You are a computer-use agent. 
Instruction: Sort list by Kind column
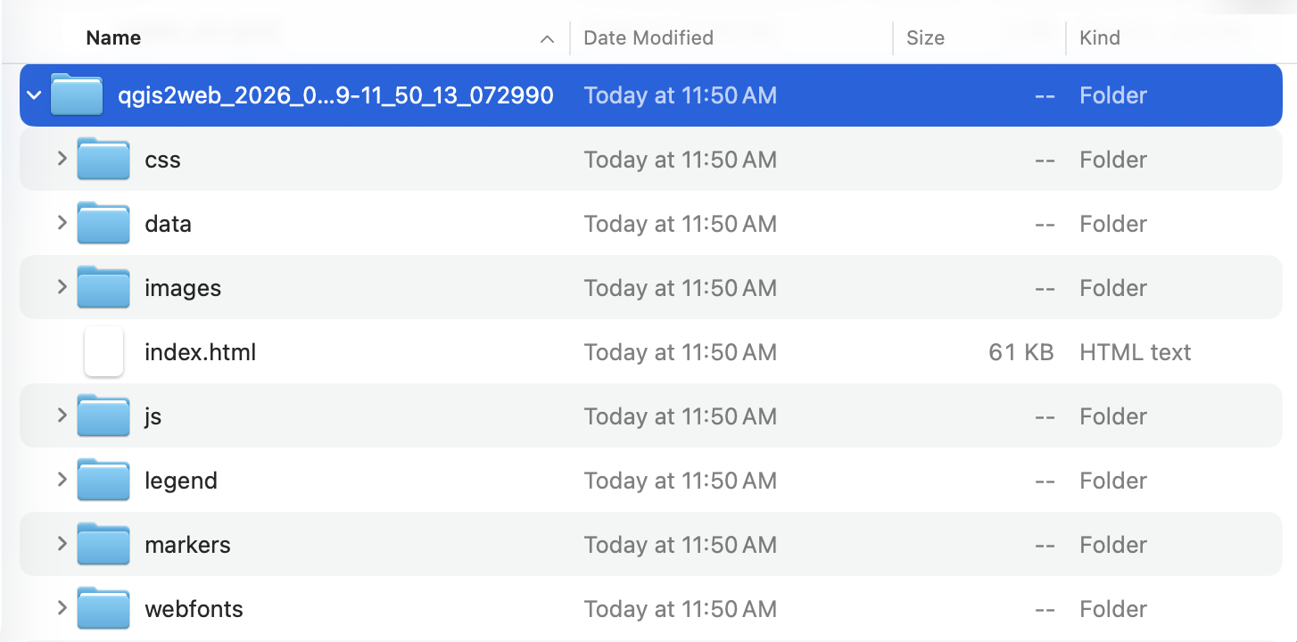click(1100, 37)
